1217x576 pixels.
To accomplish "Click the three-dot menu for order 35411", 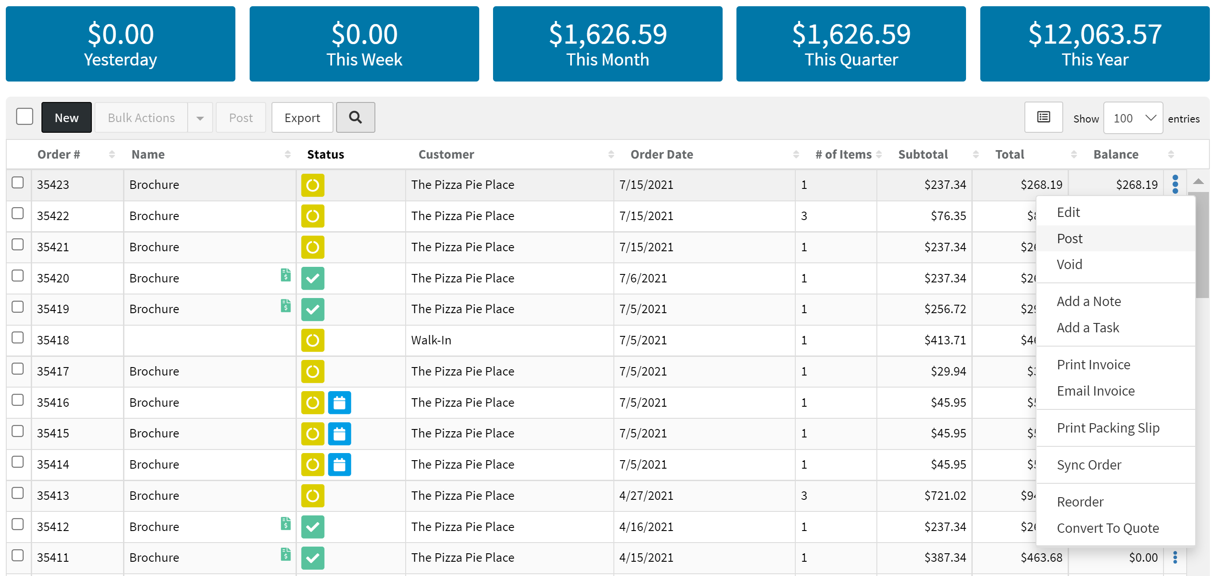I will pos(1175,558).
